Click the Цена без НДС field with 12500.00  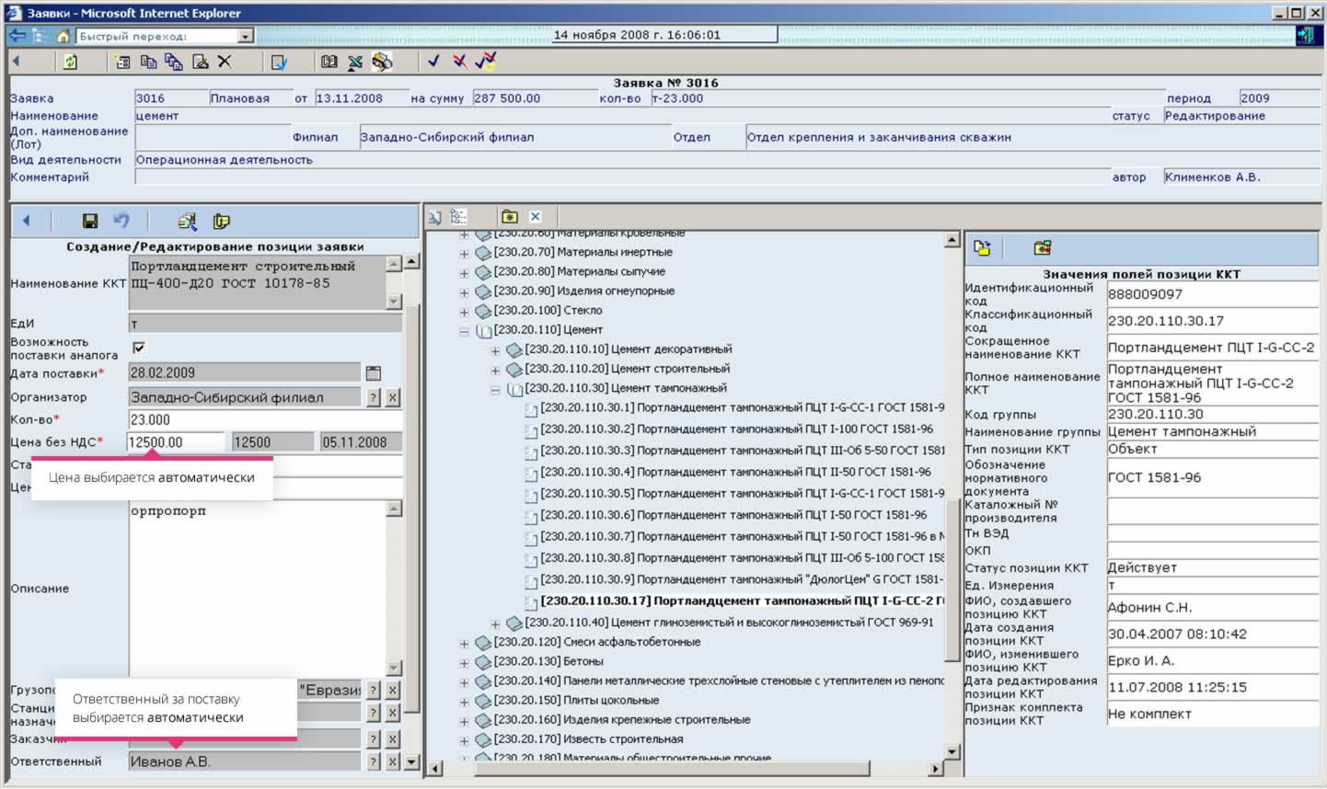coord(176,442)
